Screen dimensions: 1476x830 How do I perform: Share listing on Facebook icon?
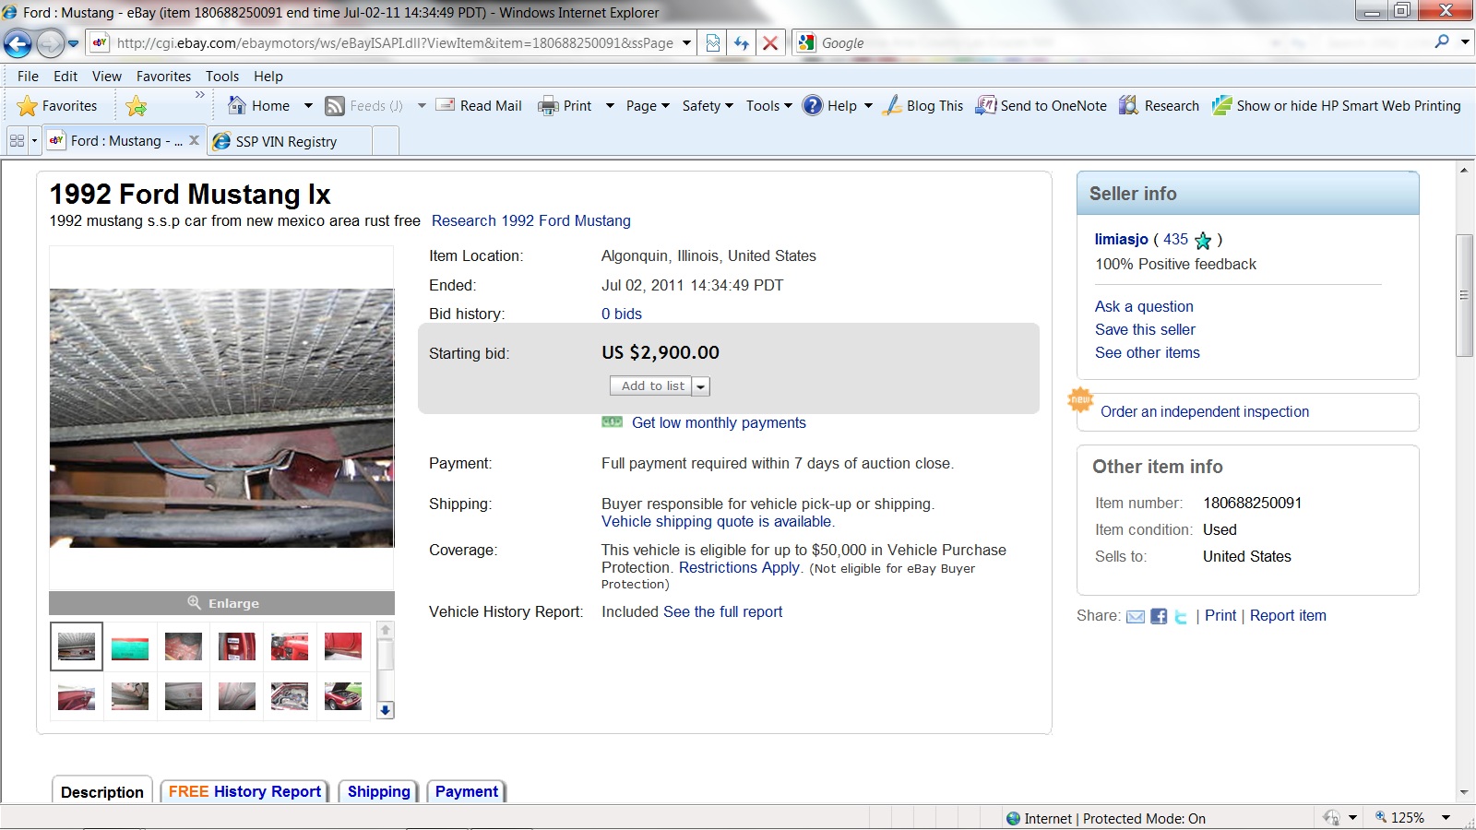pos(1159,616)
